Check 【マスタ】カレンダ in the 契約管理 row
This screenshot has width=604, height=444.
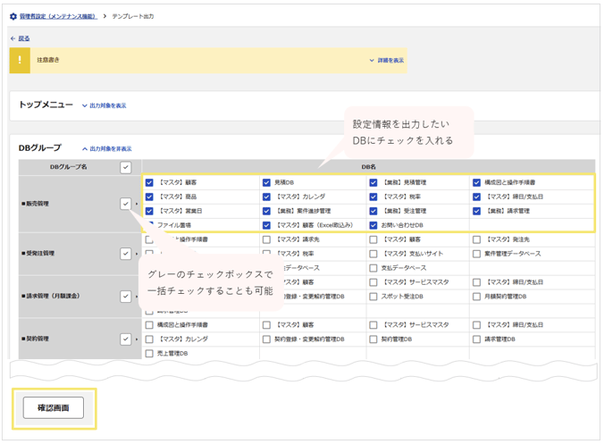149,339
